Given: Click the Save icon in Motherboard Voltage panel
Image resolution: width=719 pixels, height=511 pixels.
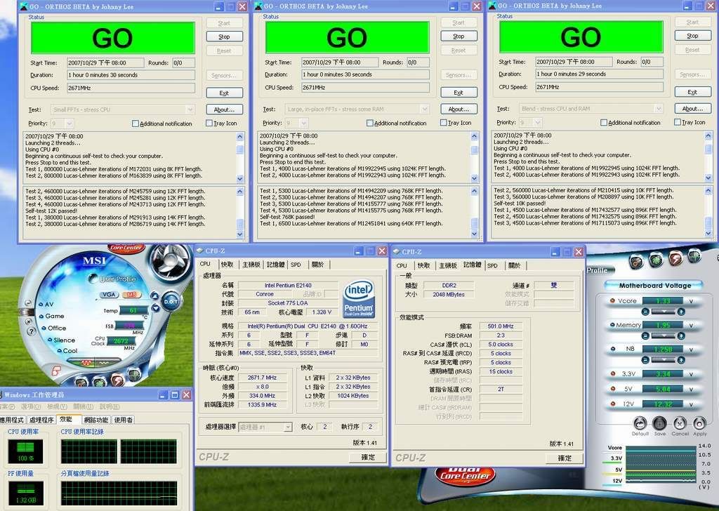Looking at the screenshot, I should (660, 423).
